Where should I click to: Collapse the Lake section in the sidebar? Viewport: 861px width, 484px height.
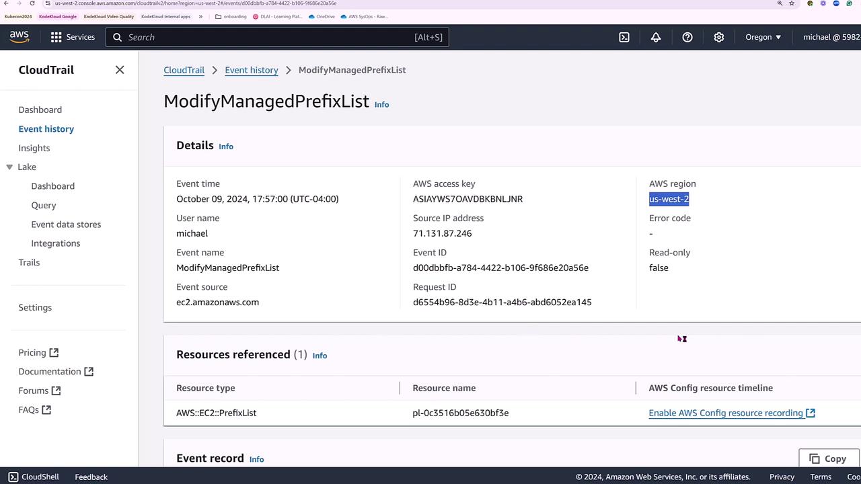pyautogui.click(x=9, y=167)
